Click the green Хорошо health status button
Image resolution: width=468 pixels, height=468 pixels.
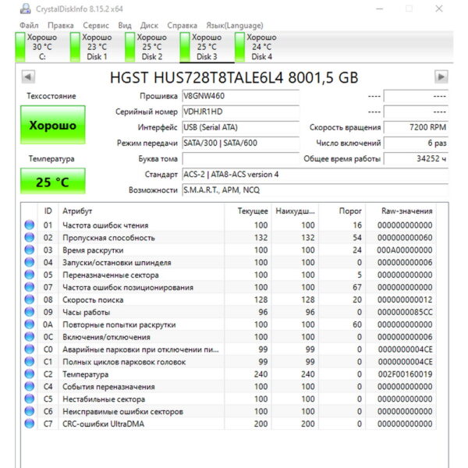[x=53, y=125]
